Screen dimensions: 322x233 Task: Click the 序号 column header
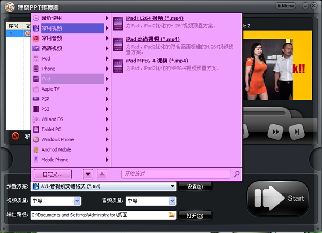click(14, 26)
